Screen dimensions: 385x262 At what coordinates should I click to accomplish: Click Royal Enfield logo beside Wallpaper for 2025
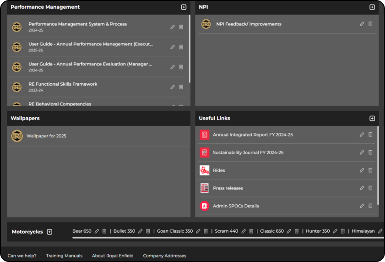[17, 136]
